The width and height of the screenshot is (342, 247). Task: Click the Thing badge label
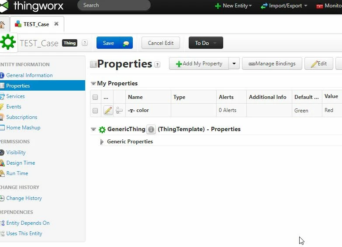tap(69, 43)
